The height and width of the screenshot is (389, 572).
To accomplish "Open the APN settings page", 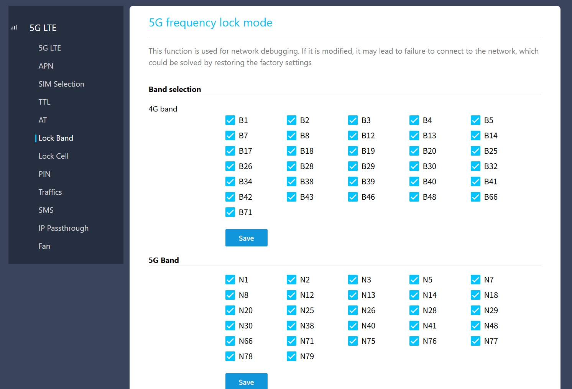I will tap(46, 66).
